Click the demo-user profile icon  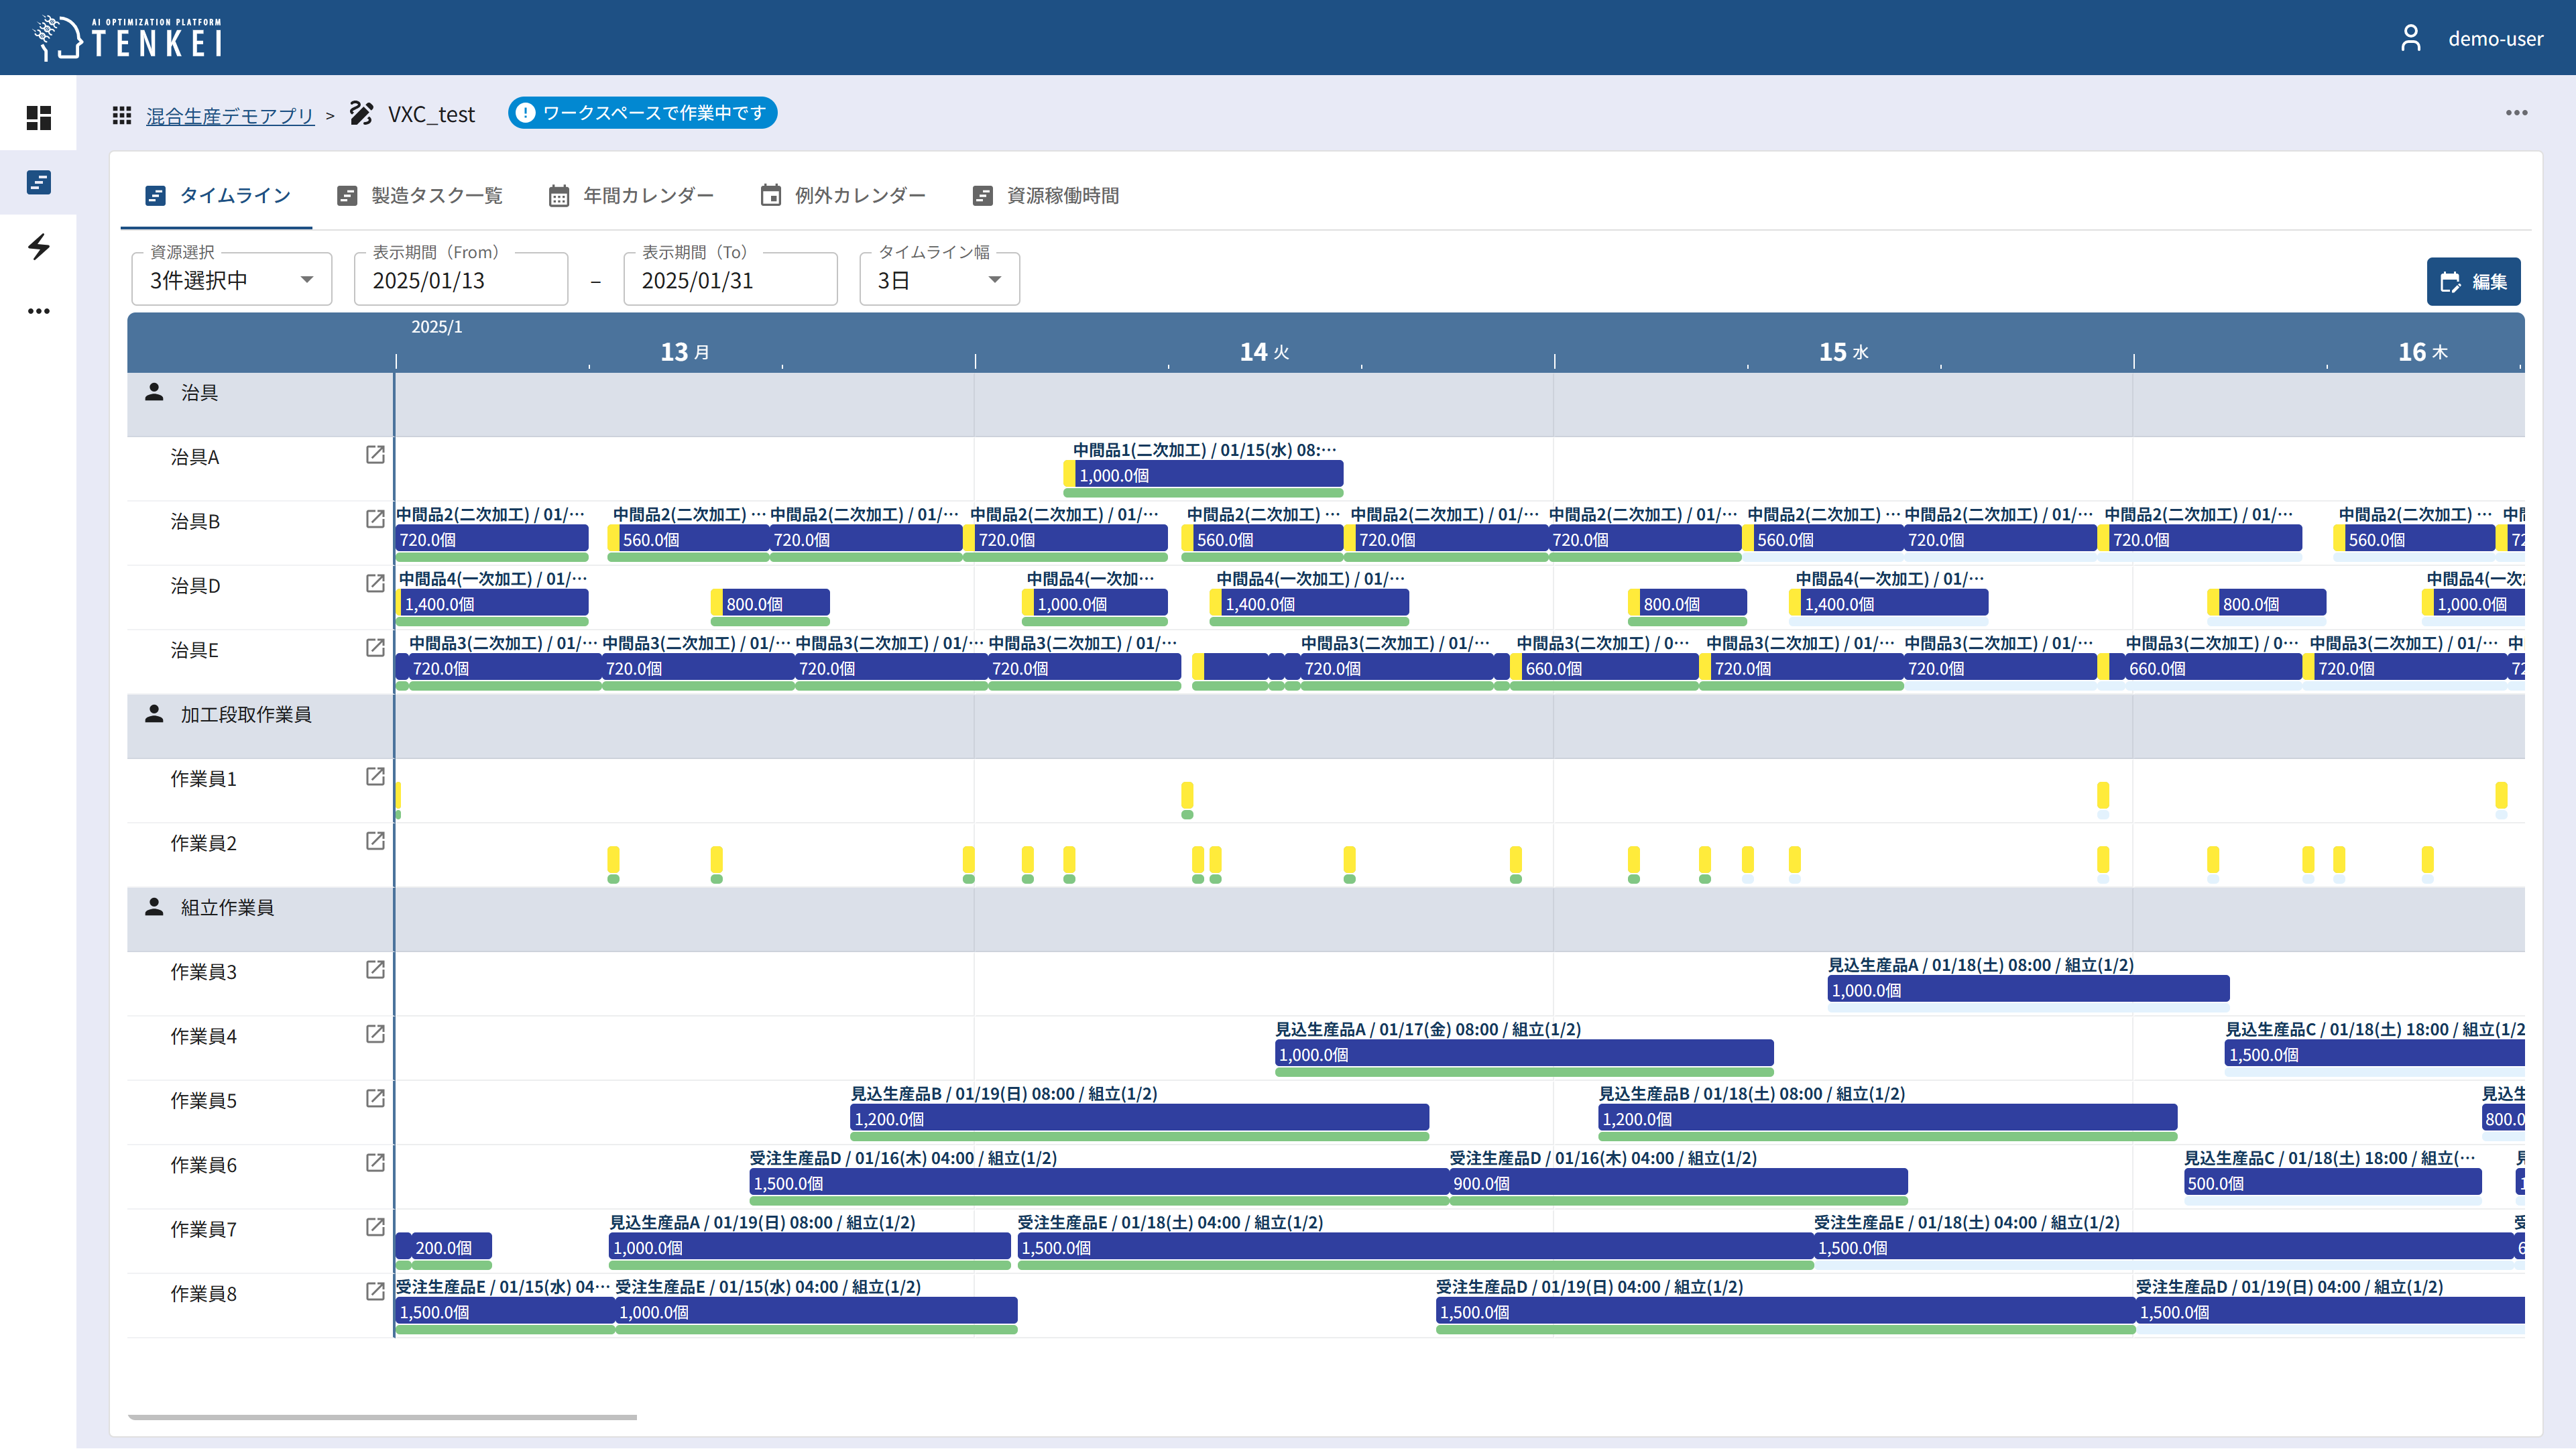pos(2411,38)
